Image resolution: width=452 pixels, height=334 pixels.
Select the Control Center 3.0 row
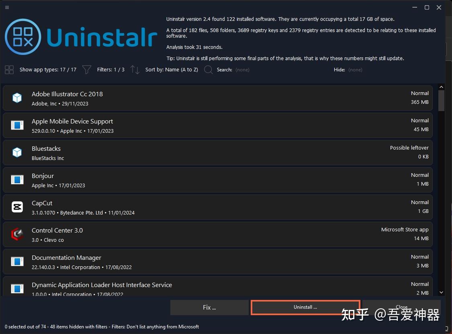pos(218,234)
